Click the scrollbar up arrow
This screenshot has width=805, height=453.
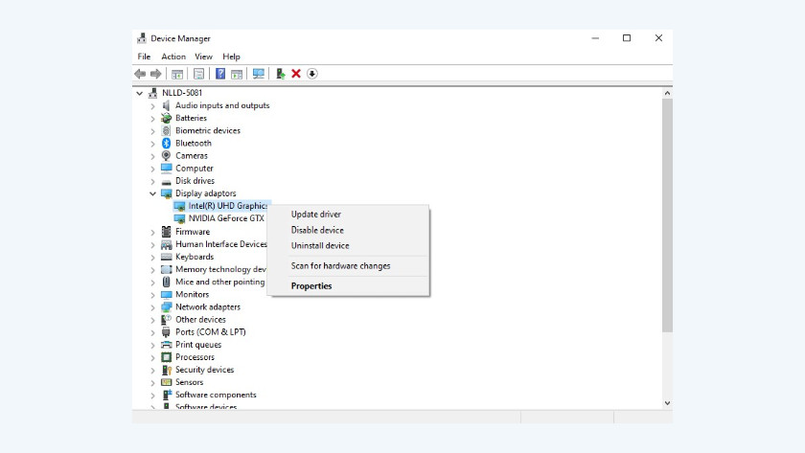pos(667,93)
